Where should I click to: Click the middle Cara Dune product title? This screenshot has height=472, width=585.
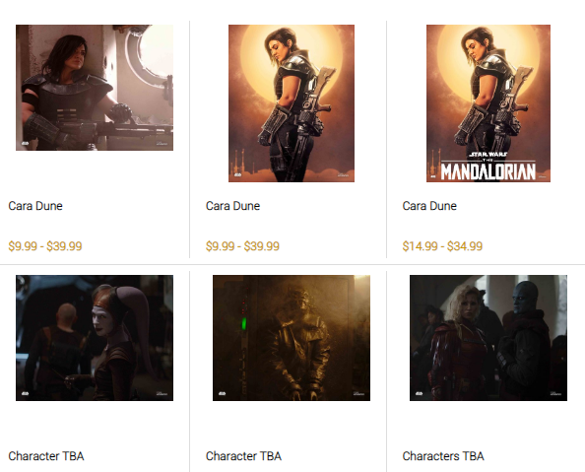coord(232,206)
